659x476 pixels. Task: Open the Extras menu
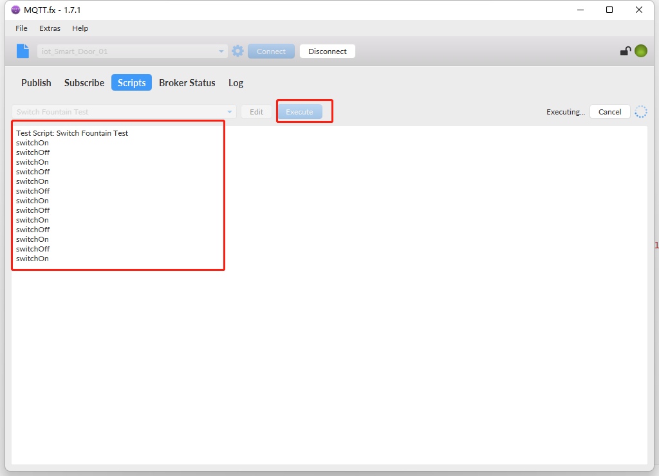(x=50, y=28)
